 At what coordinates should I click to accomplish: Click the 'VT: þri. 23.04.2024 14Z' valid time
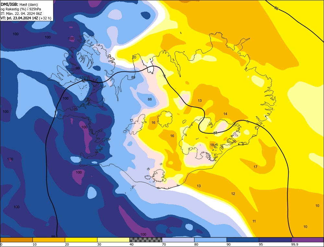pos(19,18)
